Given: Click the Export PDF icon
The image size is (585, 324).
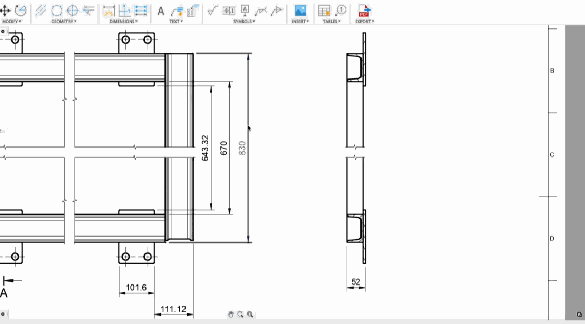Looking at the screenshot, I should coord(364,11).
